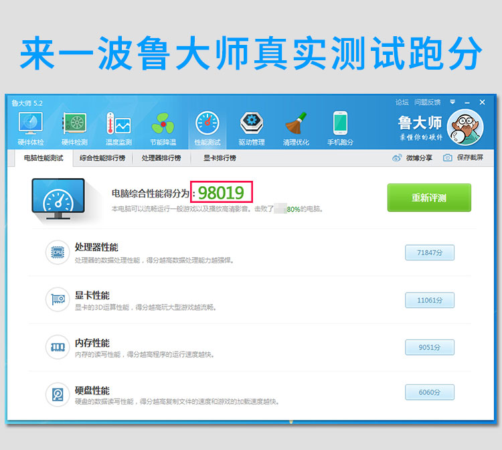502x450 pixels.
Task: Open the 问题反馈 feedback link
Action: pyautogui.click(x=428, y=102)
